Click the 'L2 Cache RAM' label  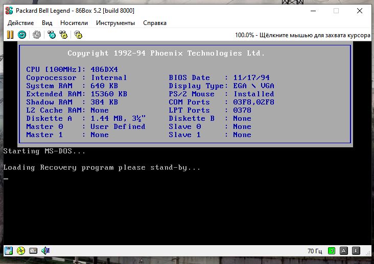[54, 110]
